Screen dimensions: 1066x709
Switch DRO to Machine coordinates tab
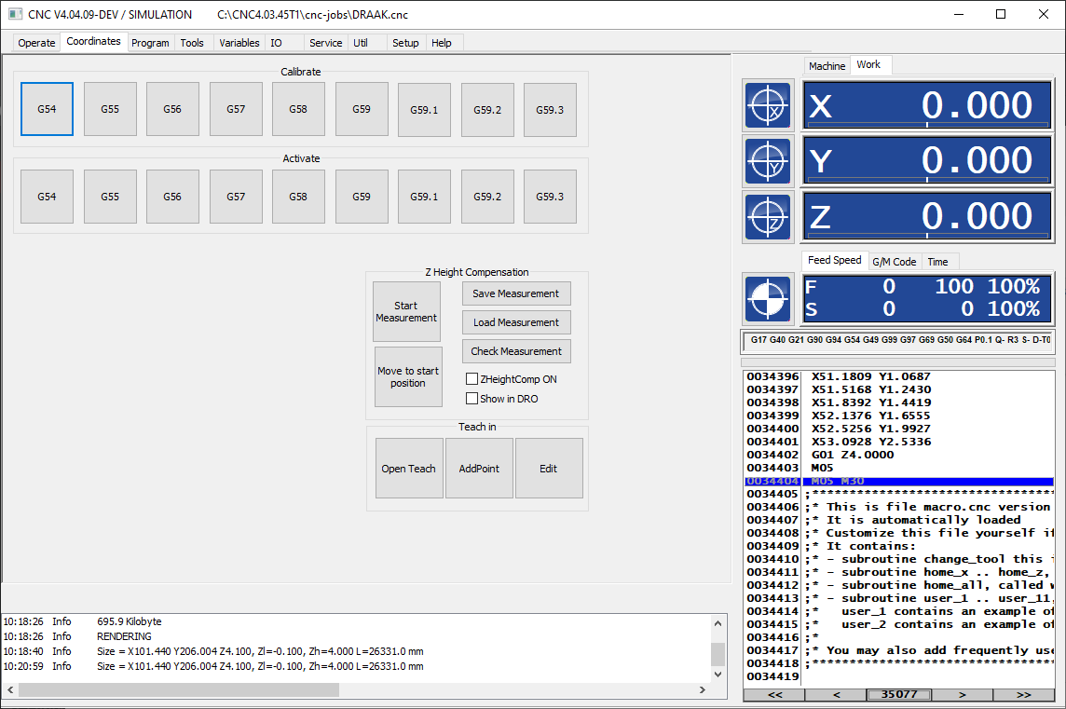827,66
